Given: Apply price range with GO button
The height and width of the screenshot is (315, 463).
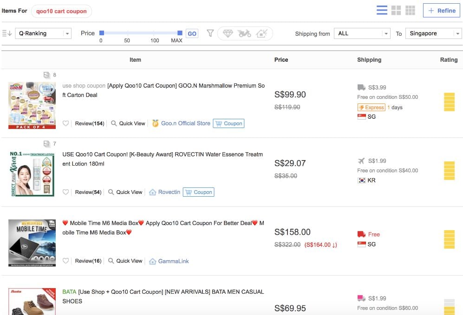Looking at the screenshot, I should click(192, 33).
